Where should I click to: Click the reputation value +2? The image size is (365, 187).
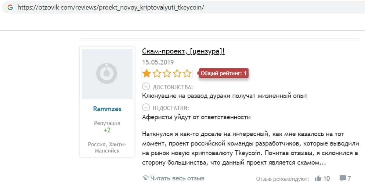[107, 130]
